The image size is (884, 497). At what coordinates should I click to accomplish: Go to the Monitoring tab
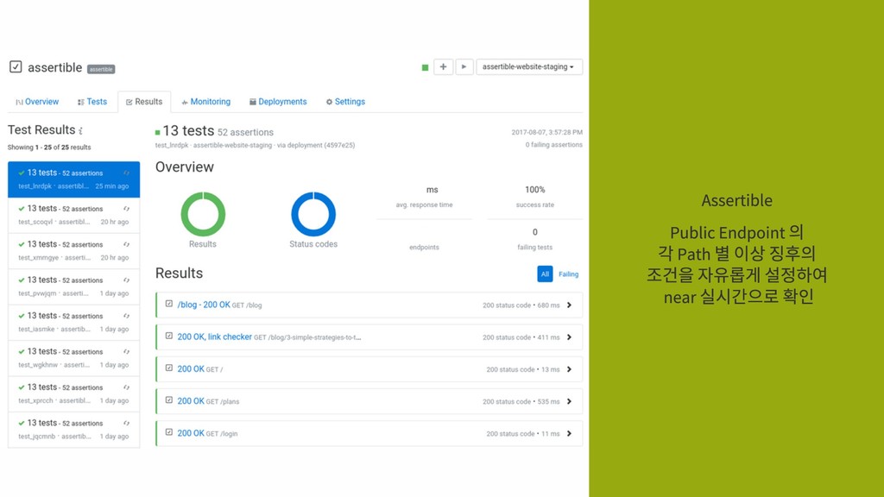205,102
